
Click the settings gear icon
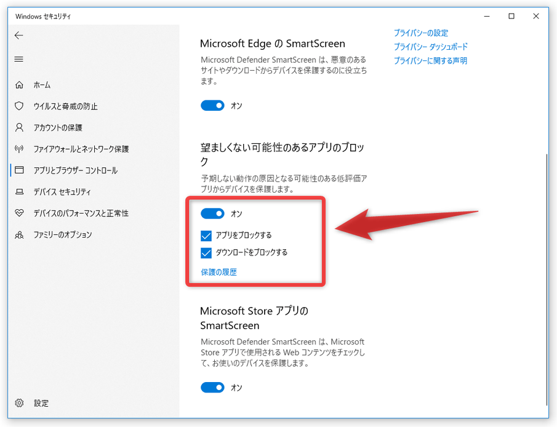tap(19, 403)
